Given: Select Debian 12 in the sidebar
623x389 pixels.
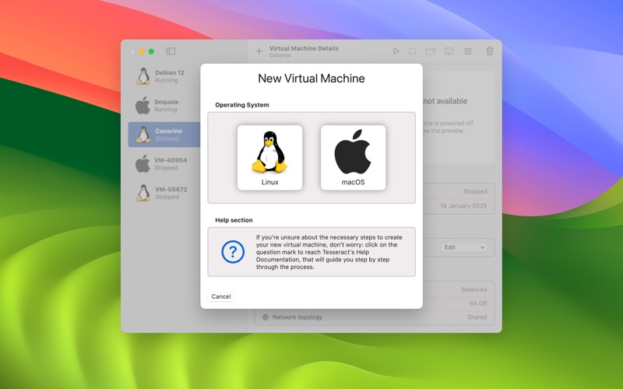Looking at the screenshot, I should [x=164, y=76].
